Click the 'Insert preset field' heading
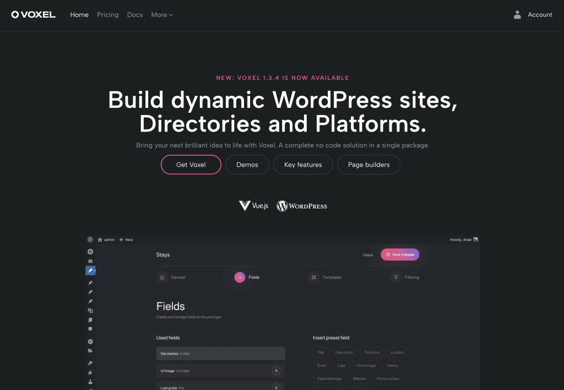Image resolution: width=564 pixels, height=390 pixels. pyautogui.click(x=331, y=338)
